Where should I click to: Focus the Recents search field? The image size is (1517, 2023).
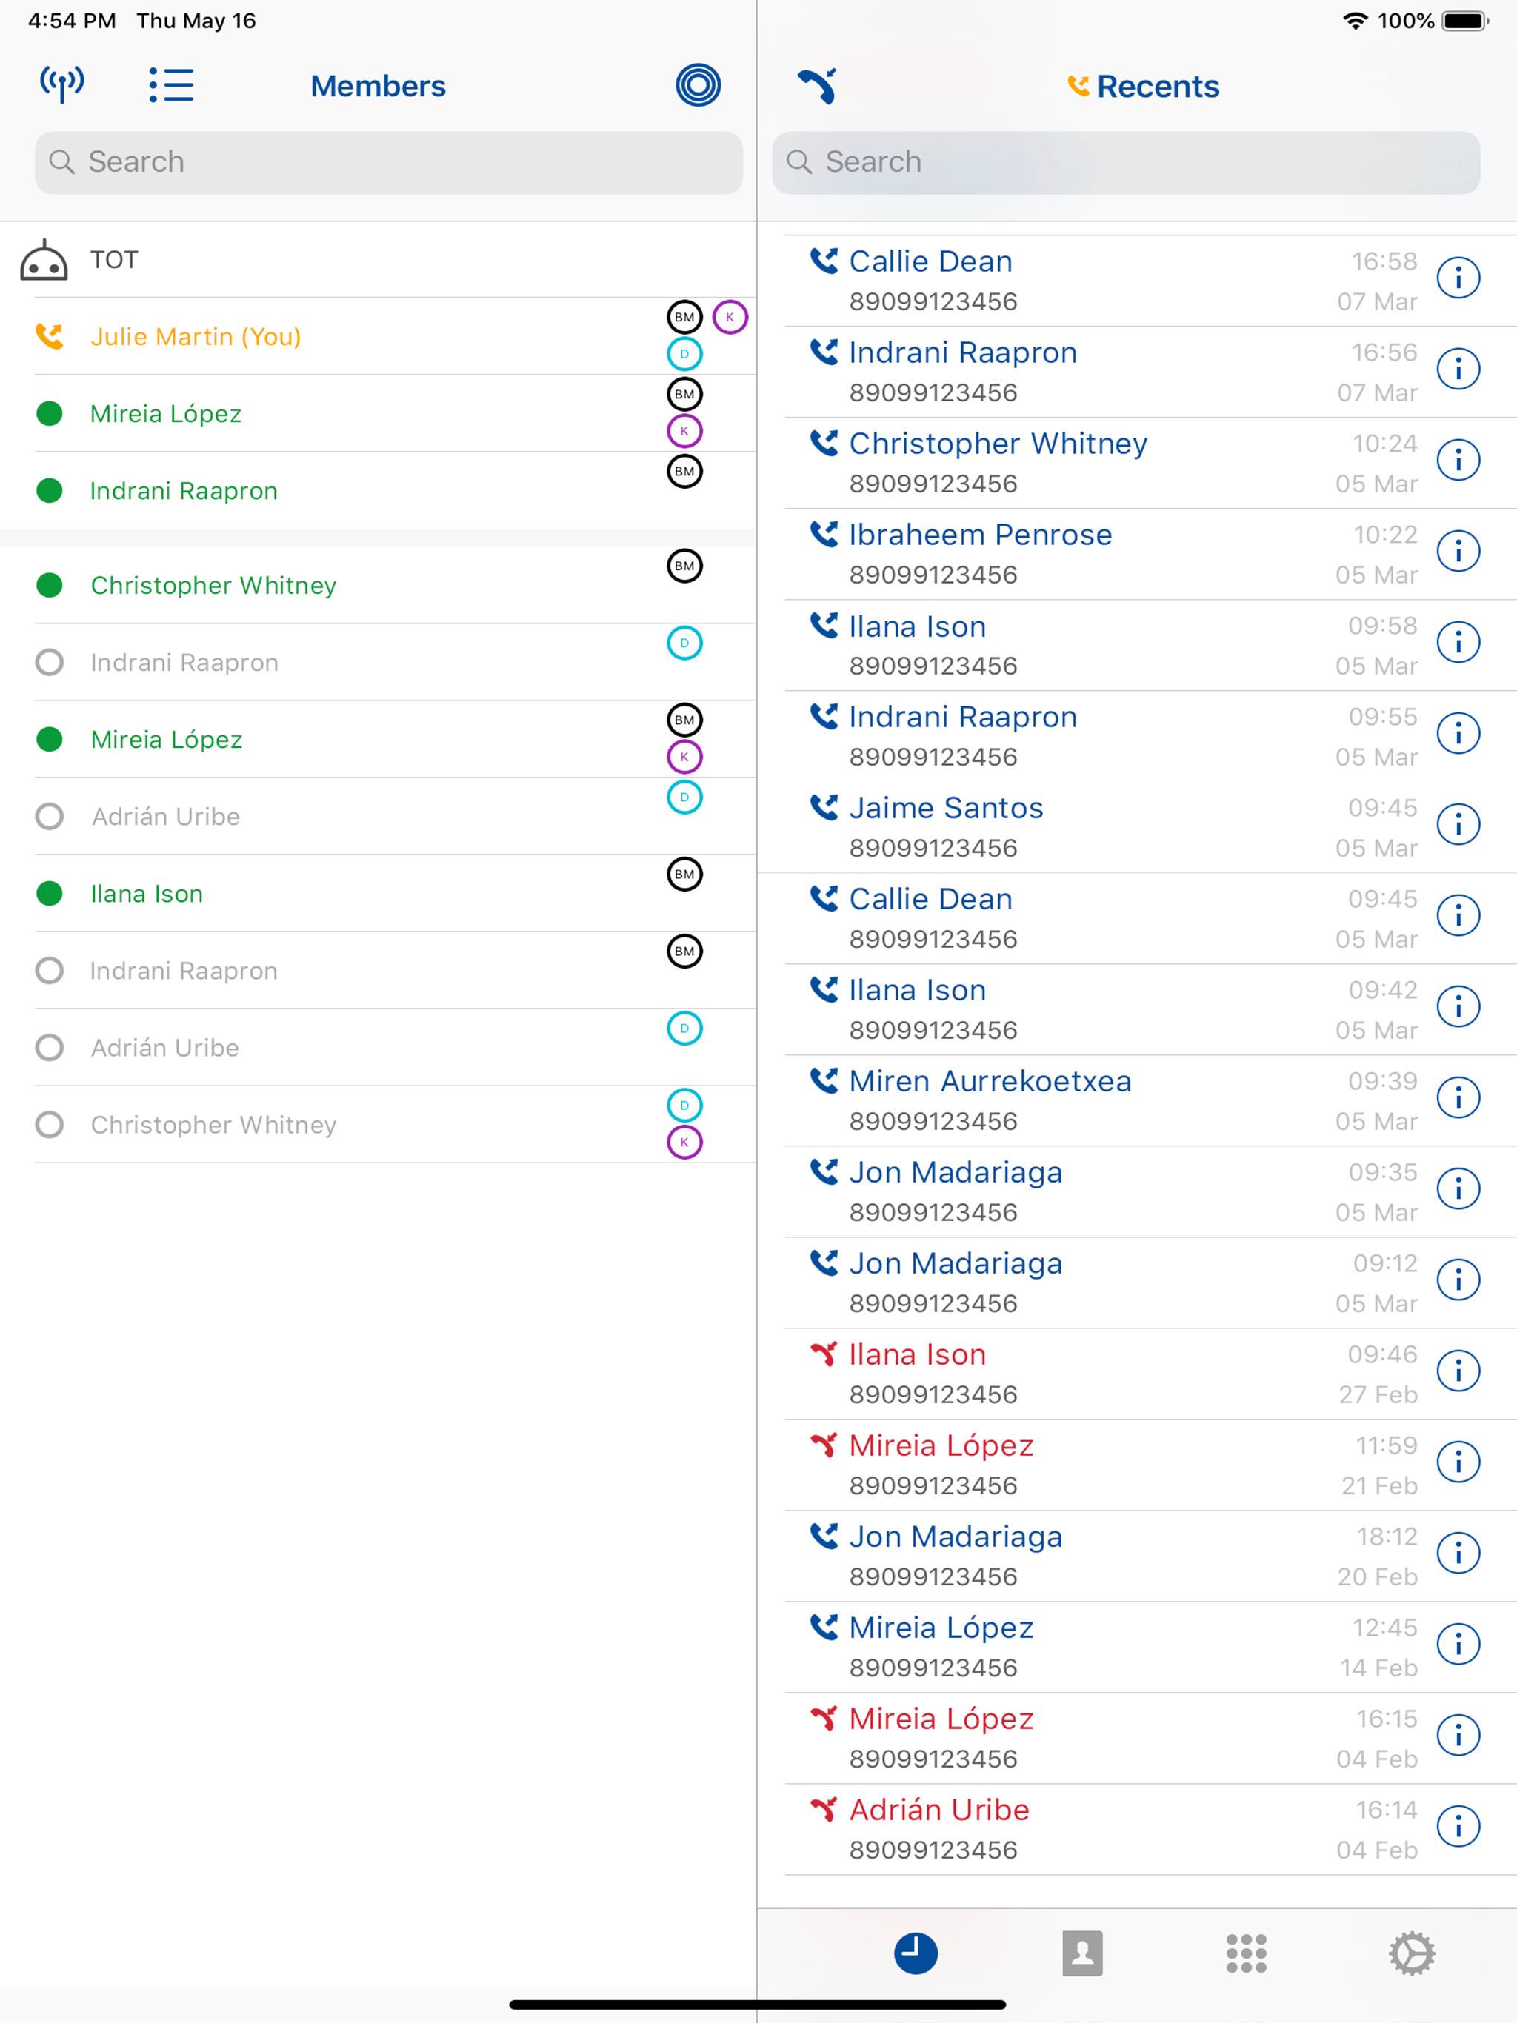pyautogui.click(x=1127, y=162)
